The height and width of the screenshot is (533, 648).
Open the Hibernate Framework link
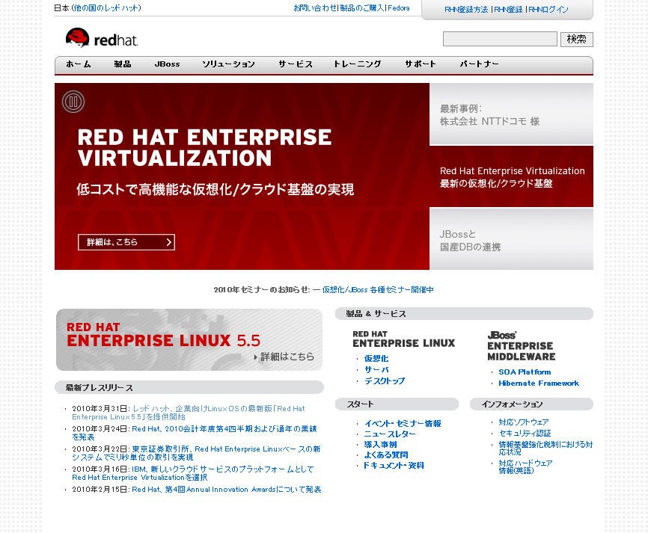(539, 383)
